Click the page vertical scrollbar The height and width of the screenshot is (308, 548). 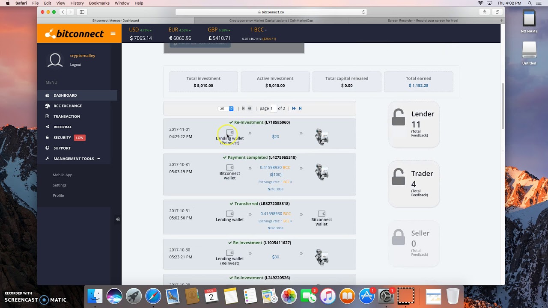point(503,107)
